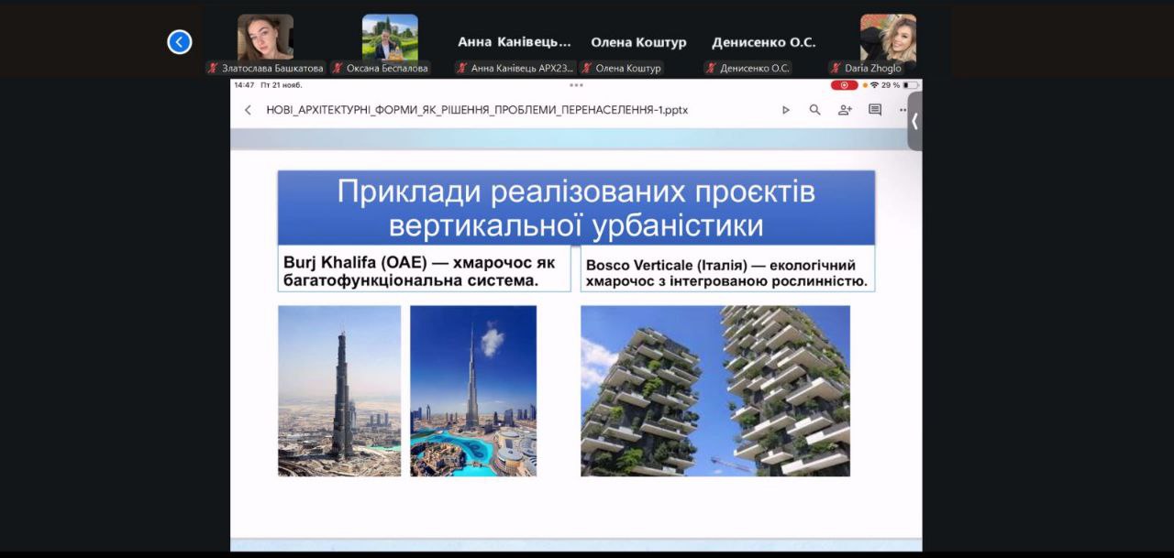The width and height of the screenshot is (1174, 558).
Task: Open the more options ellipsis menu
Action: click(903, 110)
